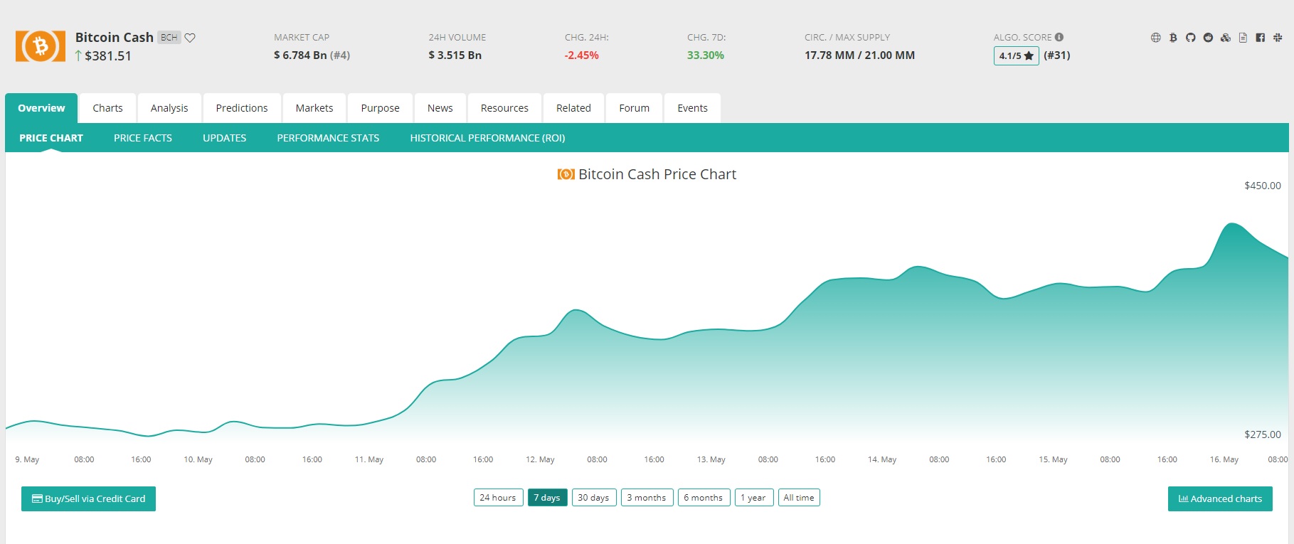The width and height of the screenshot is (1294, 544).
Task: Open Advanced charts button
Action: pos(1220,498)
